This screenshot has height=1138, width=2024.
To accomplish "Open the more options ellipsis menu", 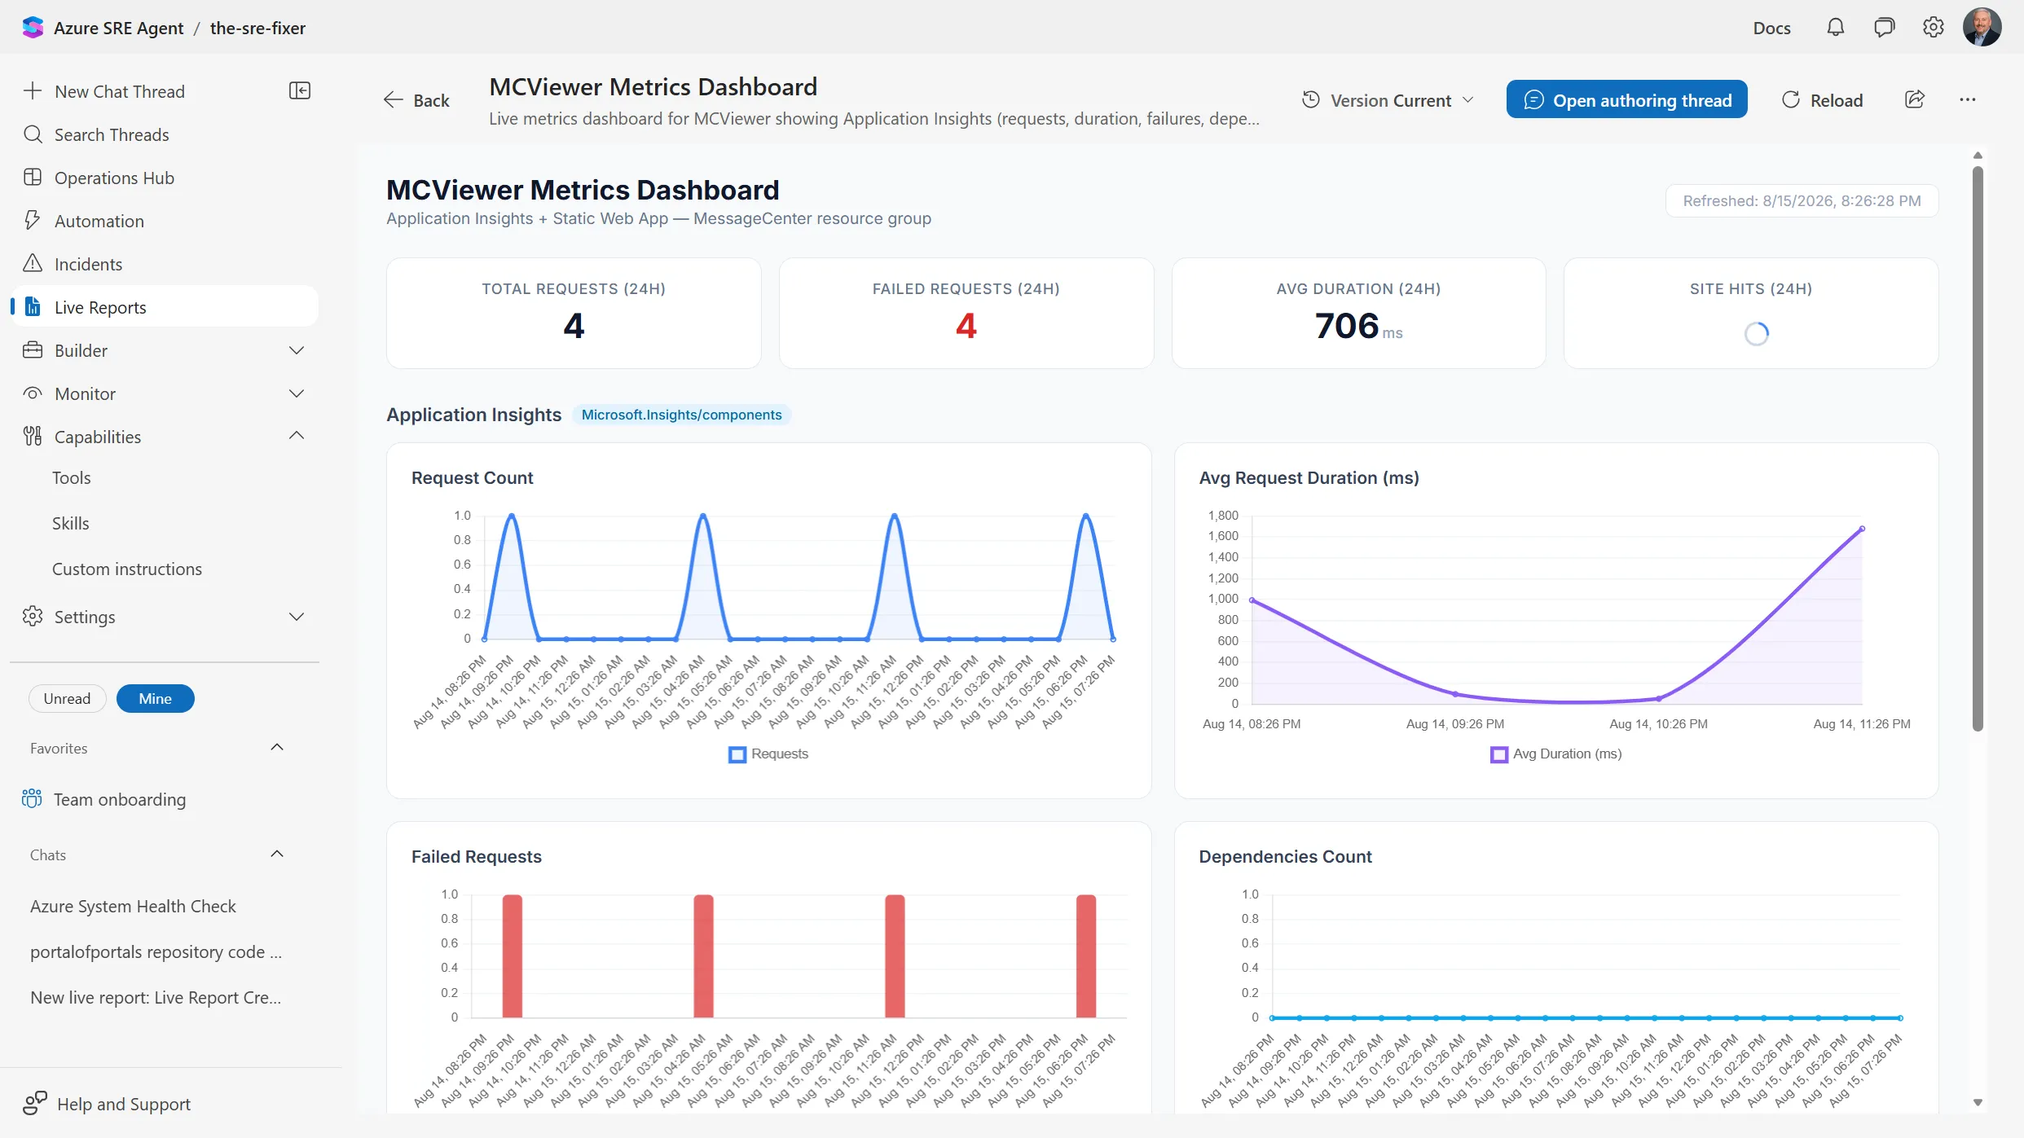I will click(x=1968, y=99).
